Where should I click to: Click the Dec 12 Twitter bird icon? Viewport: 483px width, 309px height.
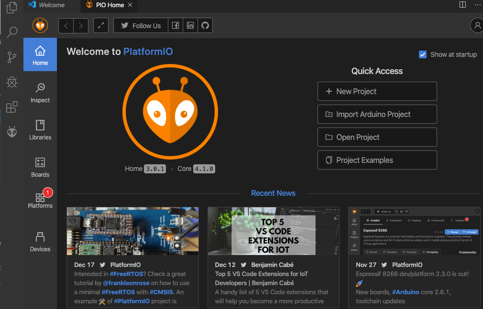243,265
